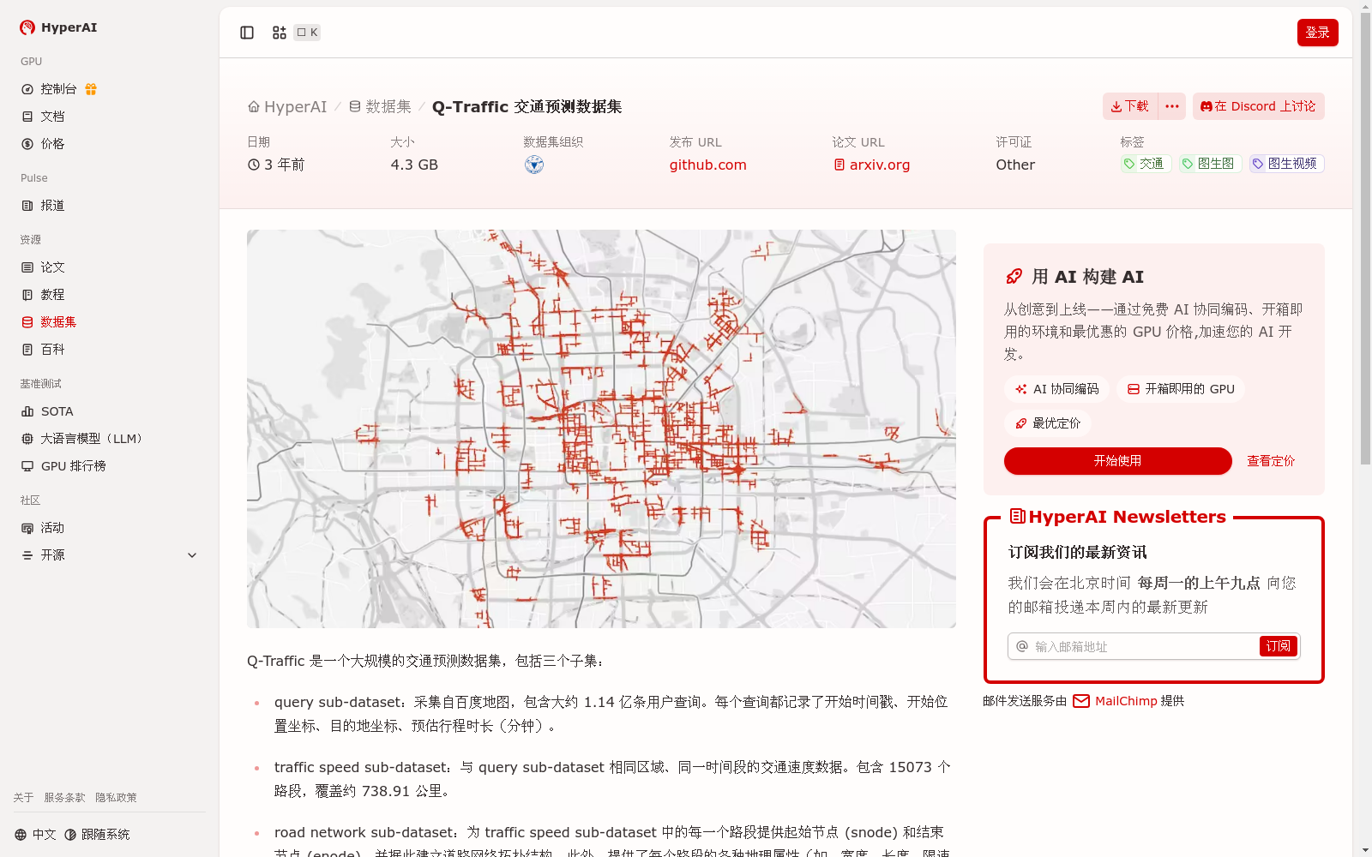Viewport: 1372px width, 857px height.
Task: Click 数据集 breadcrumb link
Action: (380, 107)
